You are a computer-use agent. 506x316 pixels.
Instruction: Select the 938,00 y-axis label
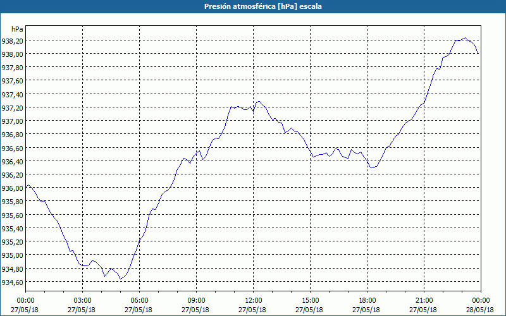point(12,54)
